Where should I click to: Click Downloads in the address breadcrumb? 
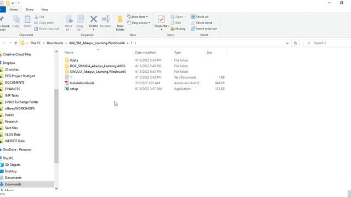click(x=55, y=43)
